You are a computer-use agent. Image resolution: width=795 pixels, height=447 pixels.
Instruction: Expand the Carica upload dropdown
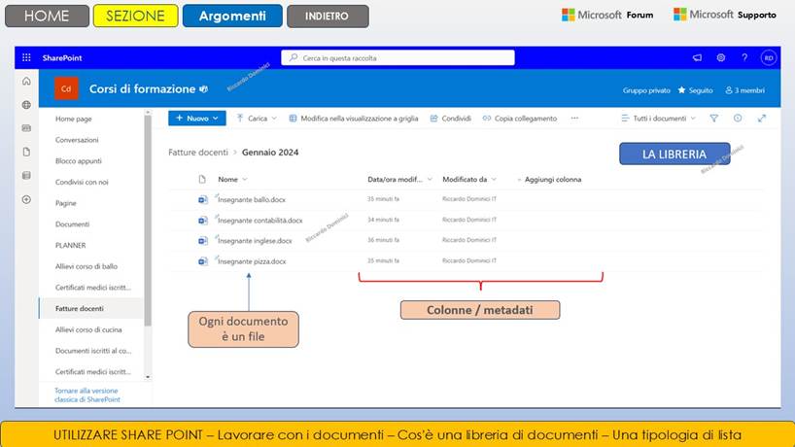tap(257, 119)
